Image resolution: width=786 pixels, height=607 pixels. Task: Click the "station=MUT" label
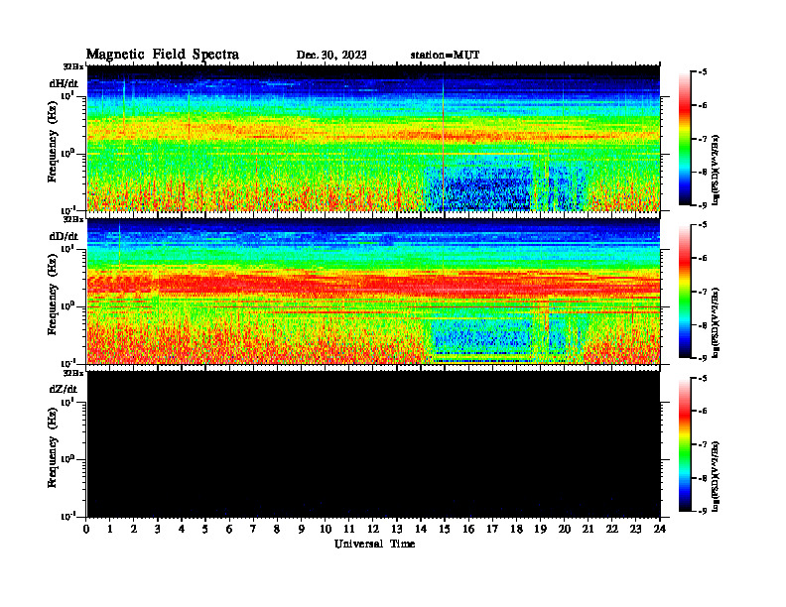(445, 56)
